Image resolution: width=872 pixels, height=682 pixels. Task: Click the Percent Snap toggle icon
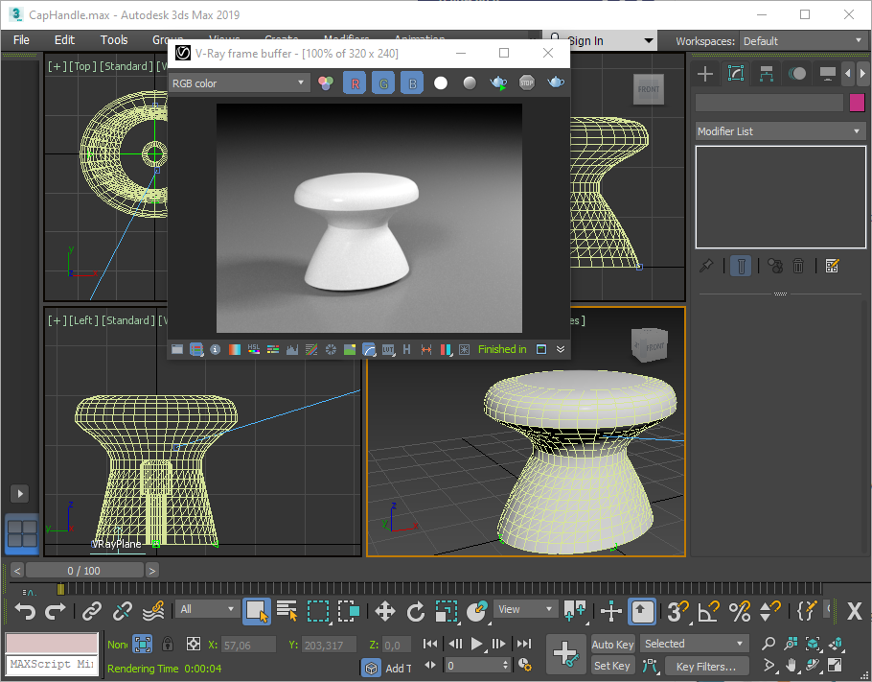click(x=740, y=610)
